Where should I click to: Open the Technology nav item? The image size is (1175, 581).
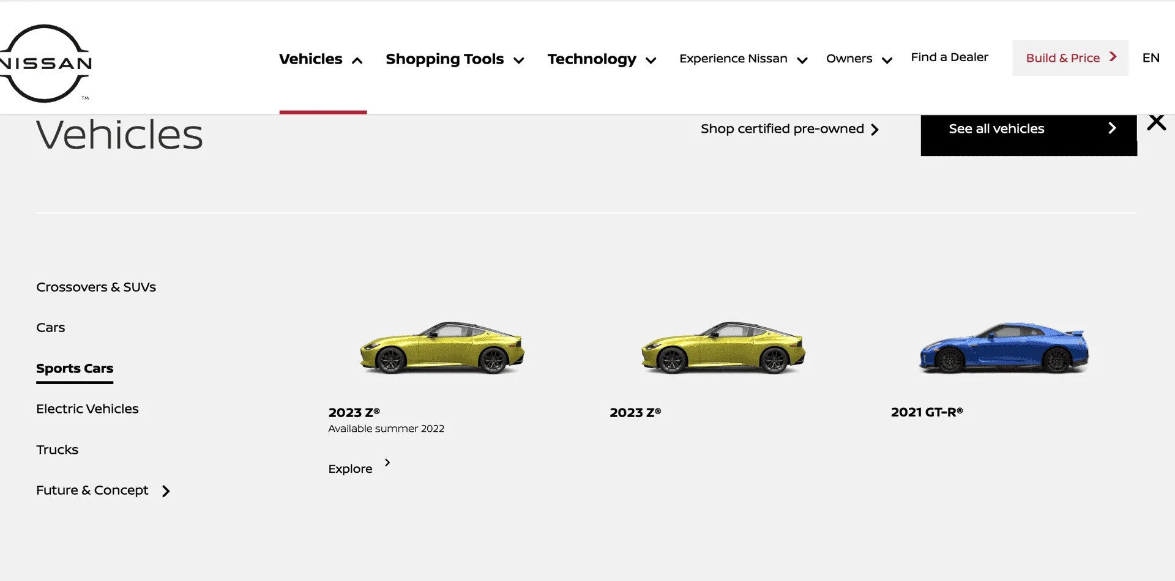[592, 59]
